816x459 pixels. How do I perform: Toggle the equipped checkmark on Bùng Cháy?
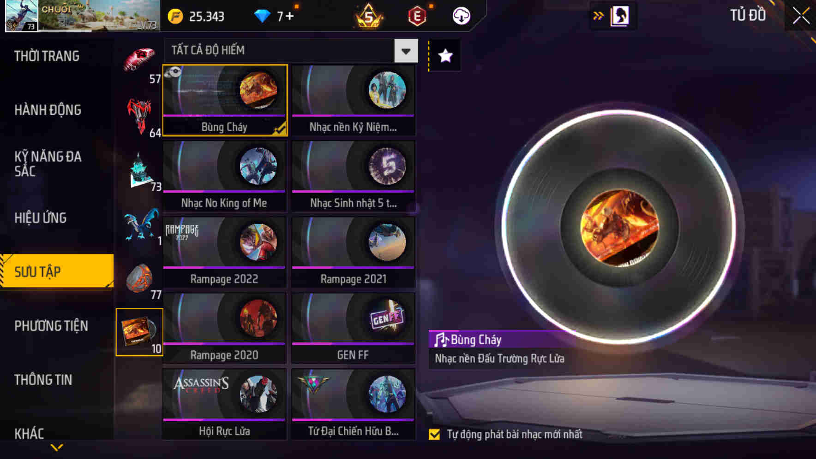pos(279,129)
